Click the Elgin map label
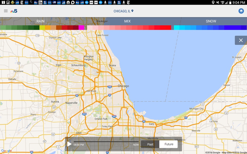 point(59,65)
